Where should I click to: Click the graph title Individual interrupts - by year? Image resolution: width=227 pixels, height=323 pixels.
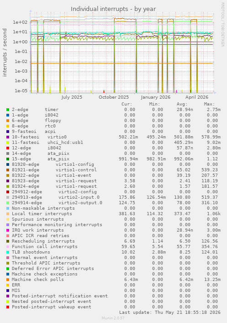click(x=113, y=9)
